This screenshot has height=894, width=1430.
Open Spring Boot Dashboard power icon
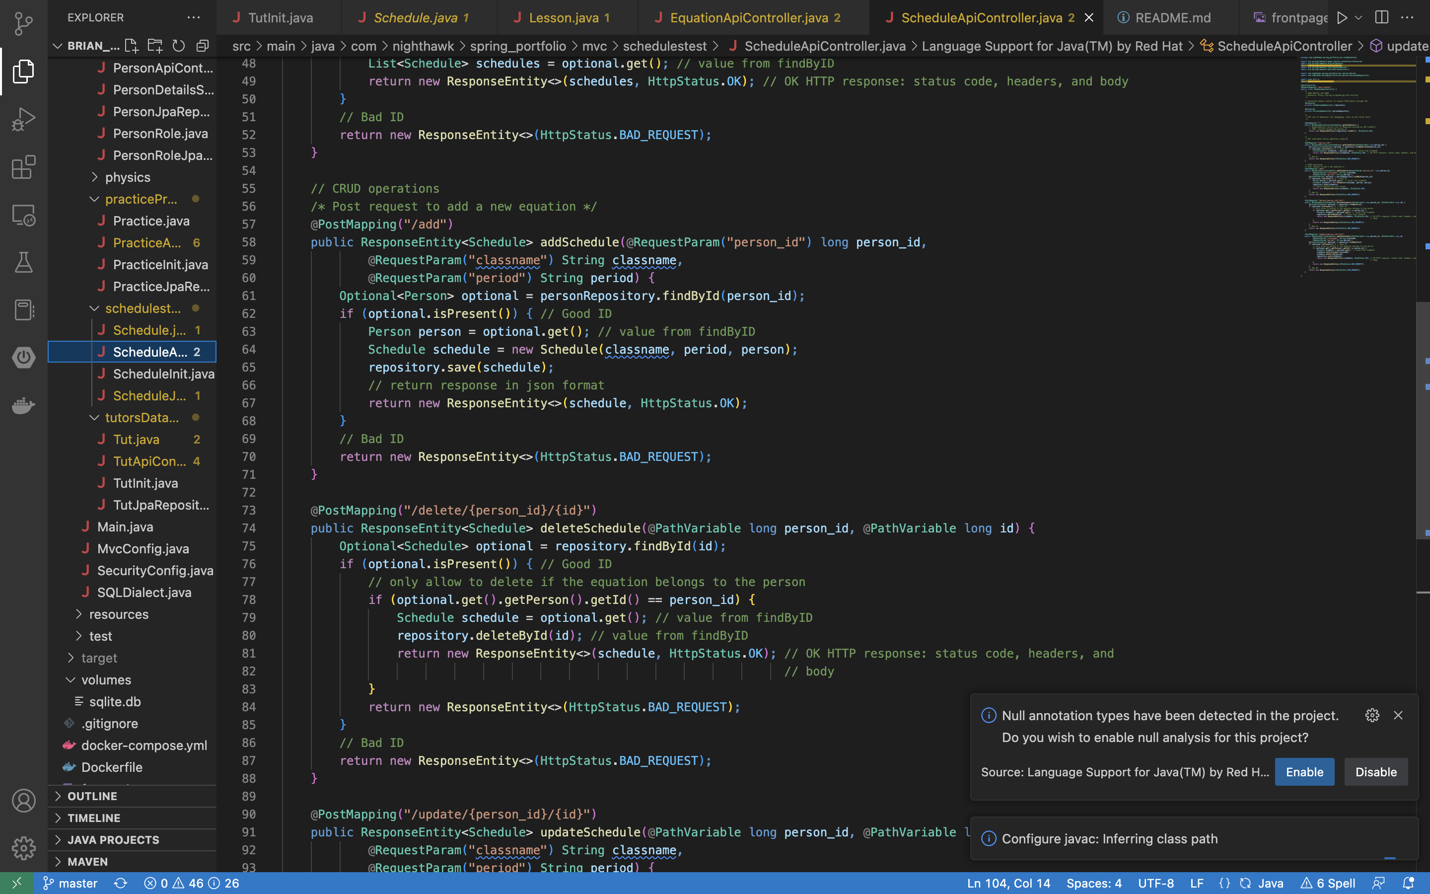click(24, 357)
